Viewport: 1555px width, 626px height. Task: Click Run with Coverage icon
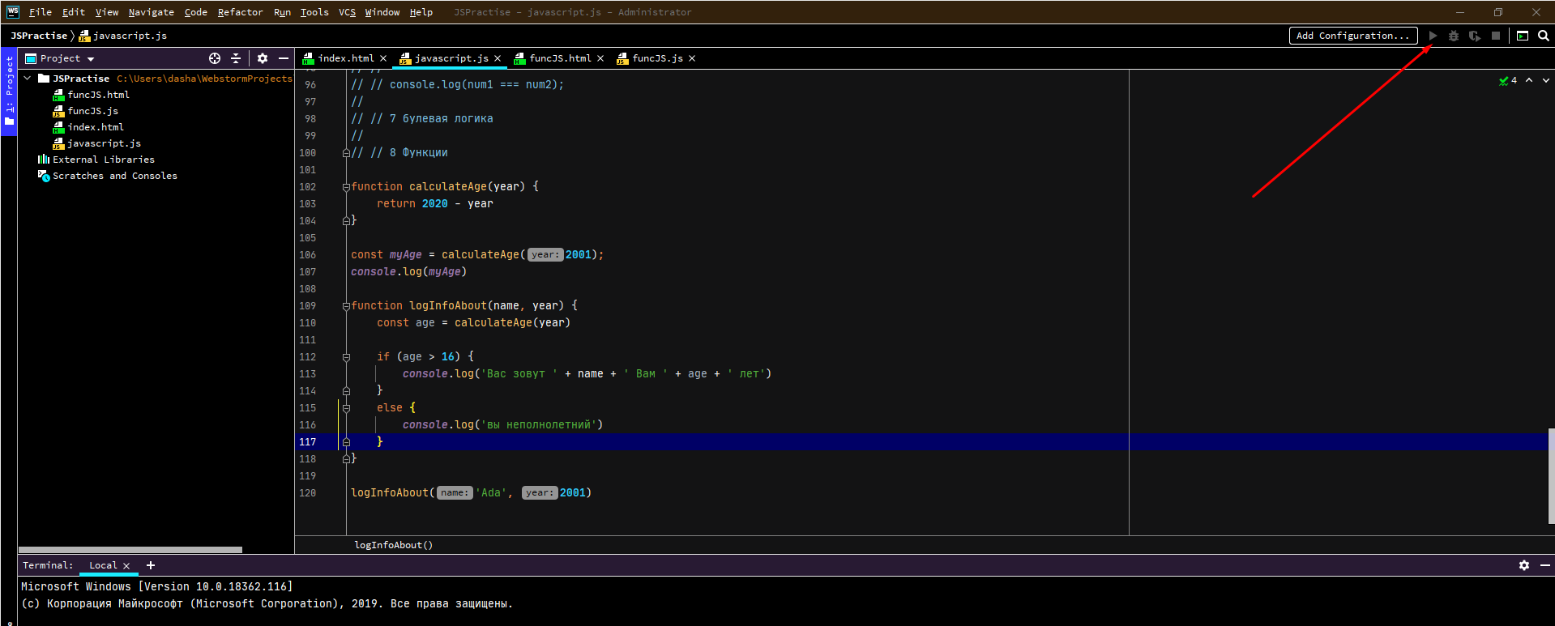click(1475, 36)
